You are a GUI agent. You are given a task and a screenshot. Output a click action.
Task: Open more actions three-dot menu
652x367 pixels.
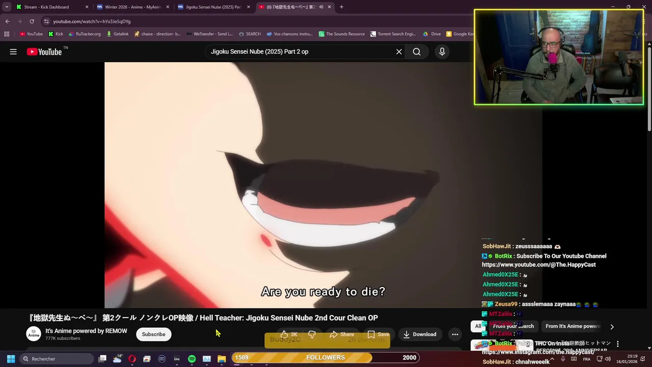(x=455, y=334)
